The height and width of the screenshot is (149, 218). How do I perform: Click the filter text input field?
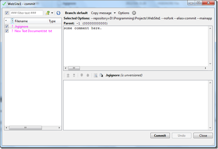[x=27, y=13]
